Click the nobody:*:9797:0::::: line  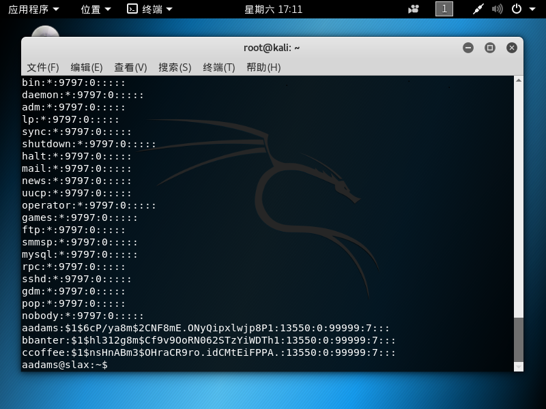click(83, 316)
